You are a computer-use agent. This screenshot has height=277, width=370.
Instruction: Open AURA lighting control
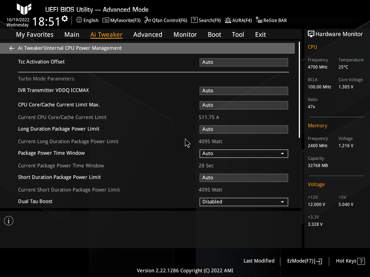[238, 20]
